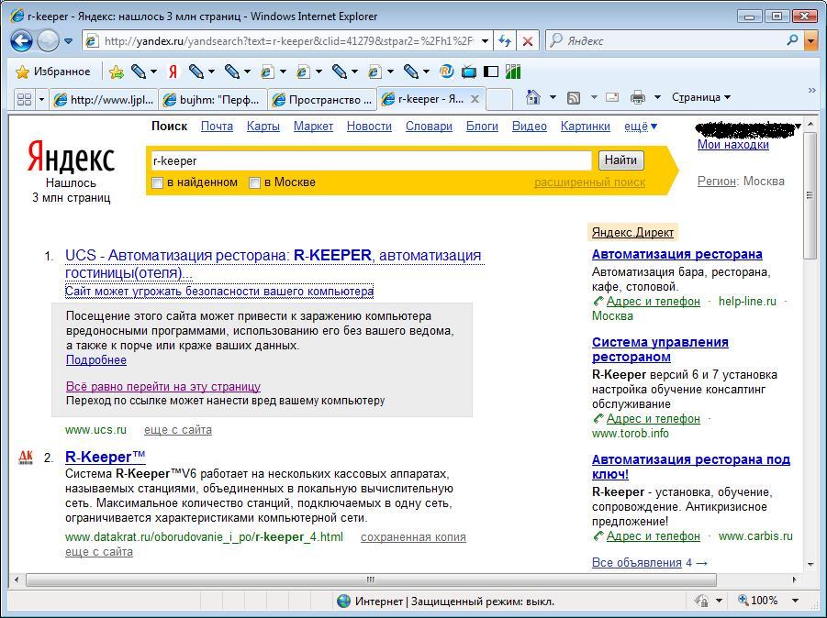The height and width of the screenshot is (618, 827).
Task: Toggle the в найденном checkbox
Action: click(x=157, y=182)
